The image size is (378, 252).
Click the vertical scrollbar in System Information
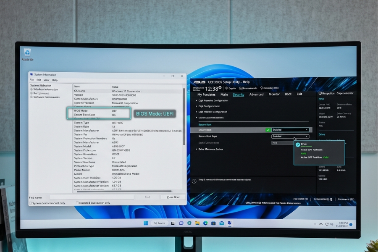184,116
